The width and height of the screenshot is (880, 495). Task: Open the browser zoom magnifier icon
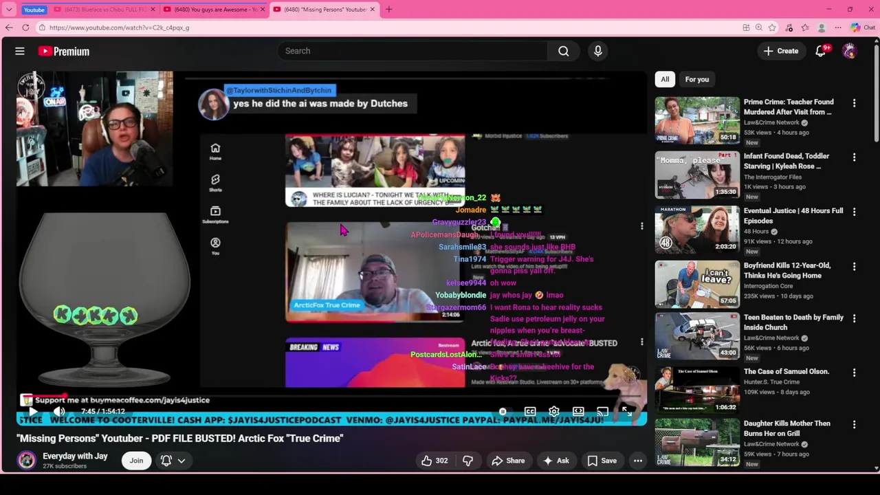759,27
